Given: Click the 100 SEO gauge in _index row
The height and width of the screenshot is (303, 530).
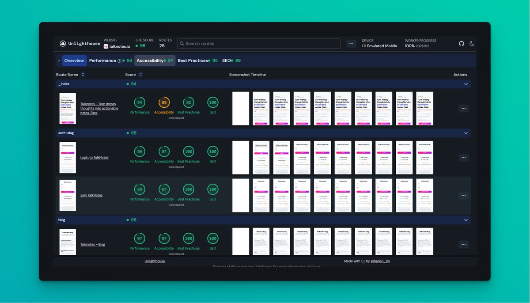Looking at the screenshot, I should [x=213, y=102].
